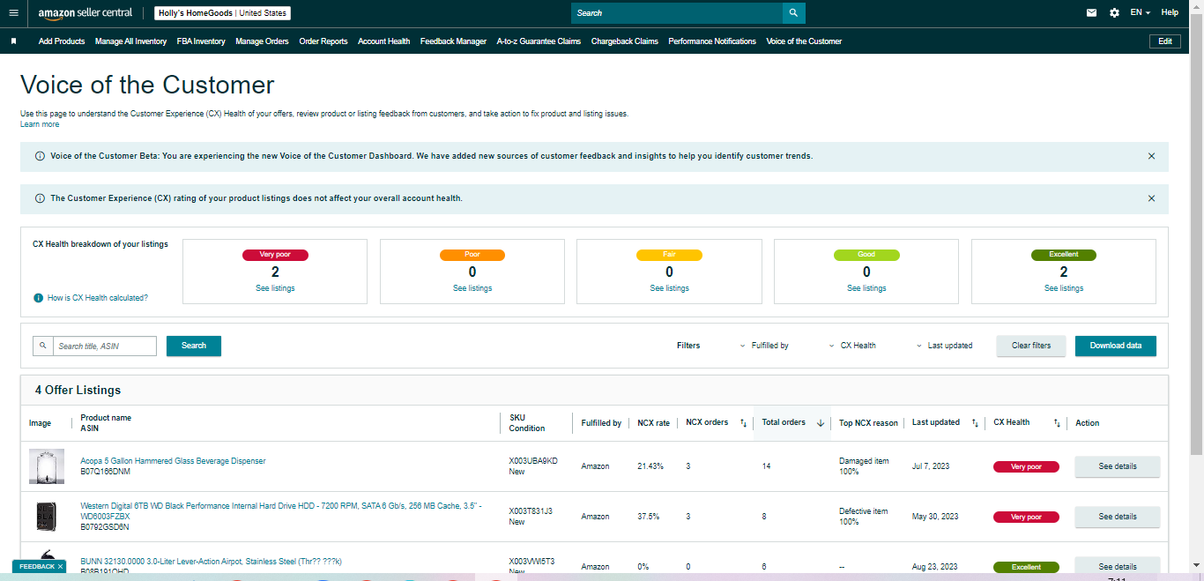Click Clear filters button

tap(1031, 346)
